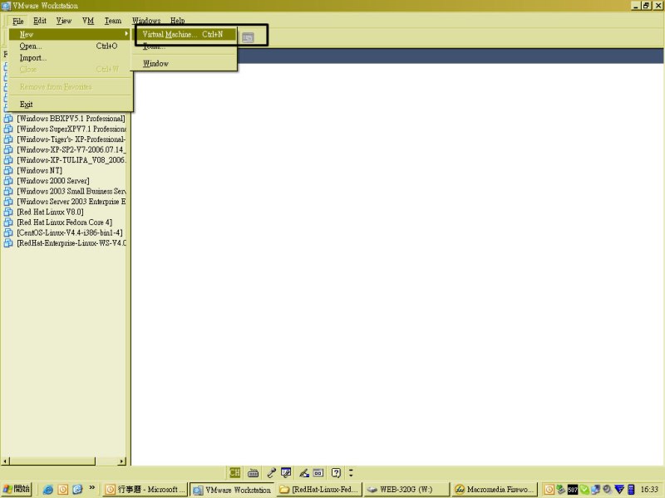Viewport: 665px width, 498px height.
Task: Click the icon beside Windows-XP-TULIPA_V08_2006
Action: point(8,160)
